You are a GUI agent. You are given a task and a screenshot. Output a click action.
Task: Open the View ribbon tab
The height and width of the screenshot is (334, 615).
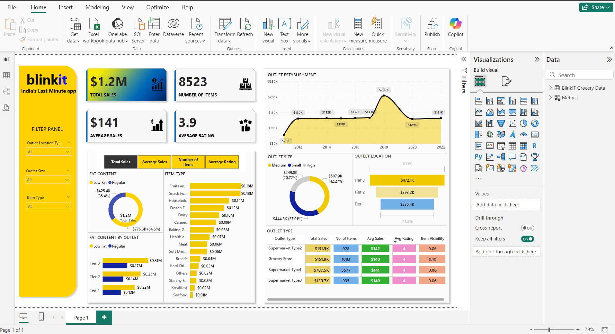[128, 7]
